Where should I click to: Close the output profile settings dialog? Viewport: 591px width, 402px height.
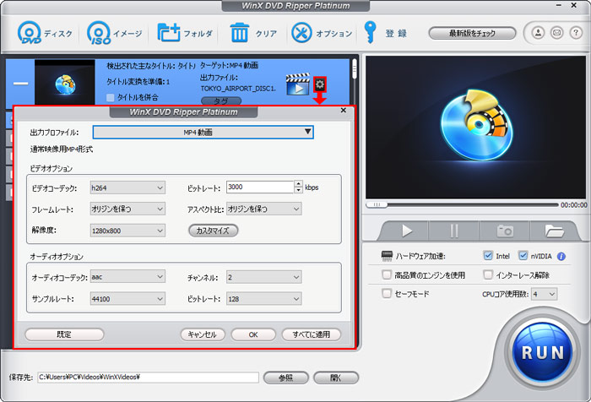(x=343, y=111)
